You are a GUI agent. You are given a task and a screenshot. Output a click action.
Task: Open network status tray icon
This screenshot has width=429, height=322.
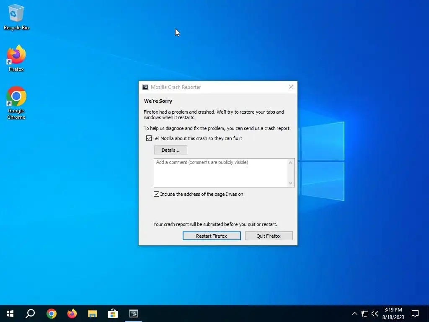click(x=365, y=314)
